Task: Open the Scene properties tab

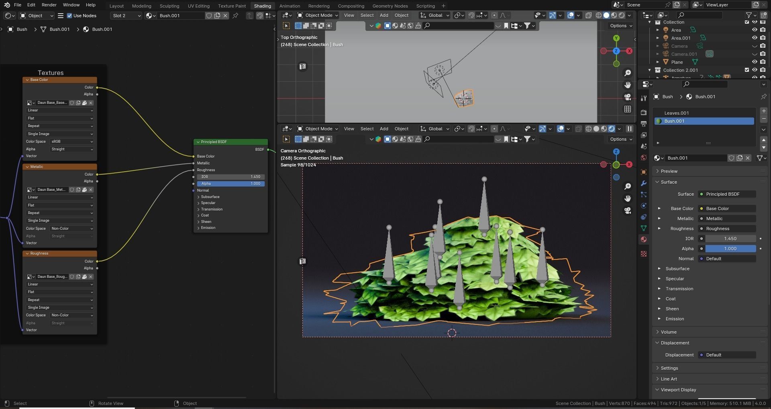Action: pyautogui.click(x=644, y=146)
